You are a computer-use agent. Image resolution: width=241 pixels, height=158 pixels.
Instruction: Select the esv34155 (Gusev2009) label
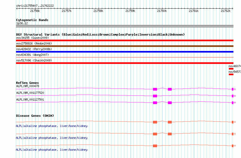pos(32,38)
